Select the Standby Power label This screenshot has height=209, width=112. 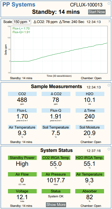22,158
